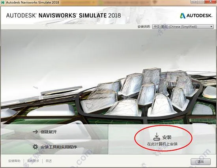Image resolution: width=217 pixels, height=168 pixels.
Task: Close the installer window
Action: click(x=210, y=2)
